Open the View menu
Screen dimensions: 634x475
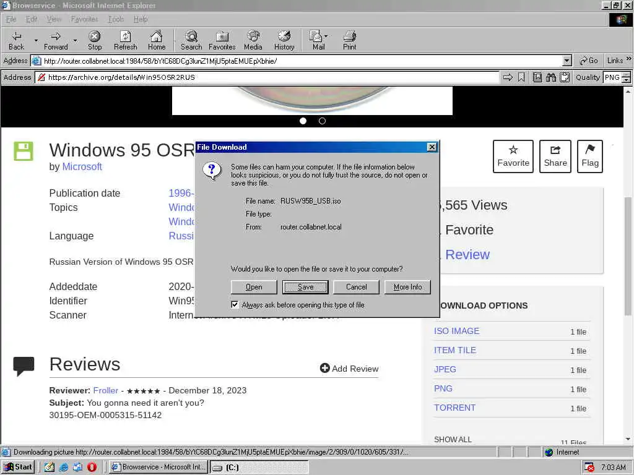(x=54, y=19)
